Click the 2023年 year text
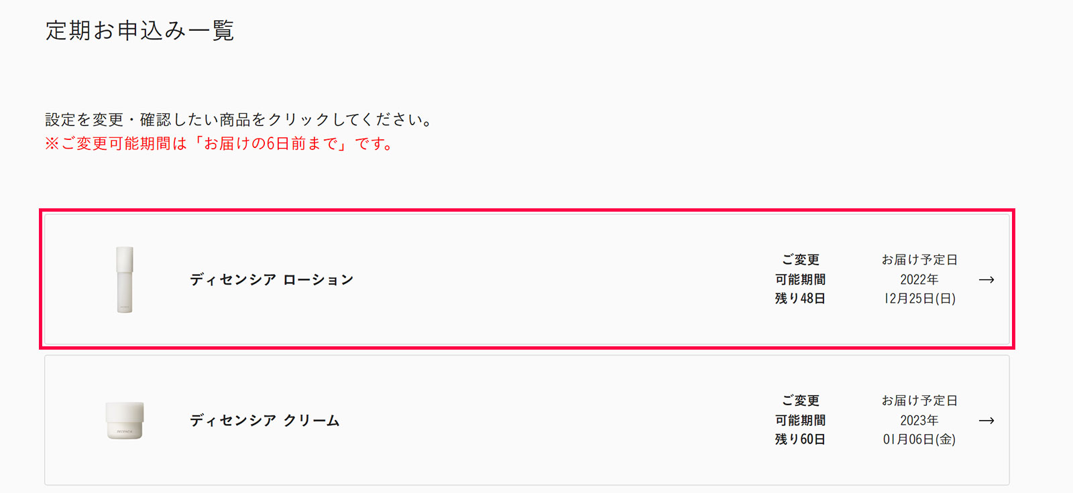1073x493 pixels. [919, 420]
